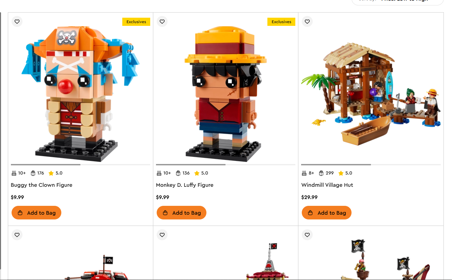Add Buggy the Clown Figure to wishlist

[x=17, y=21]
